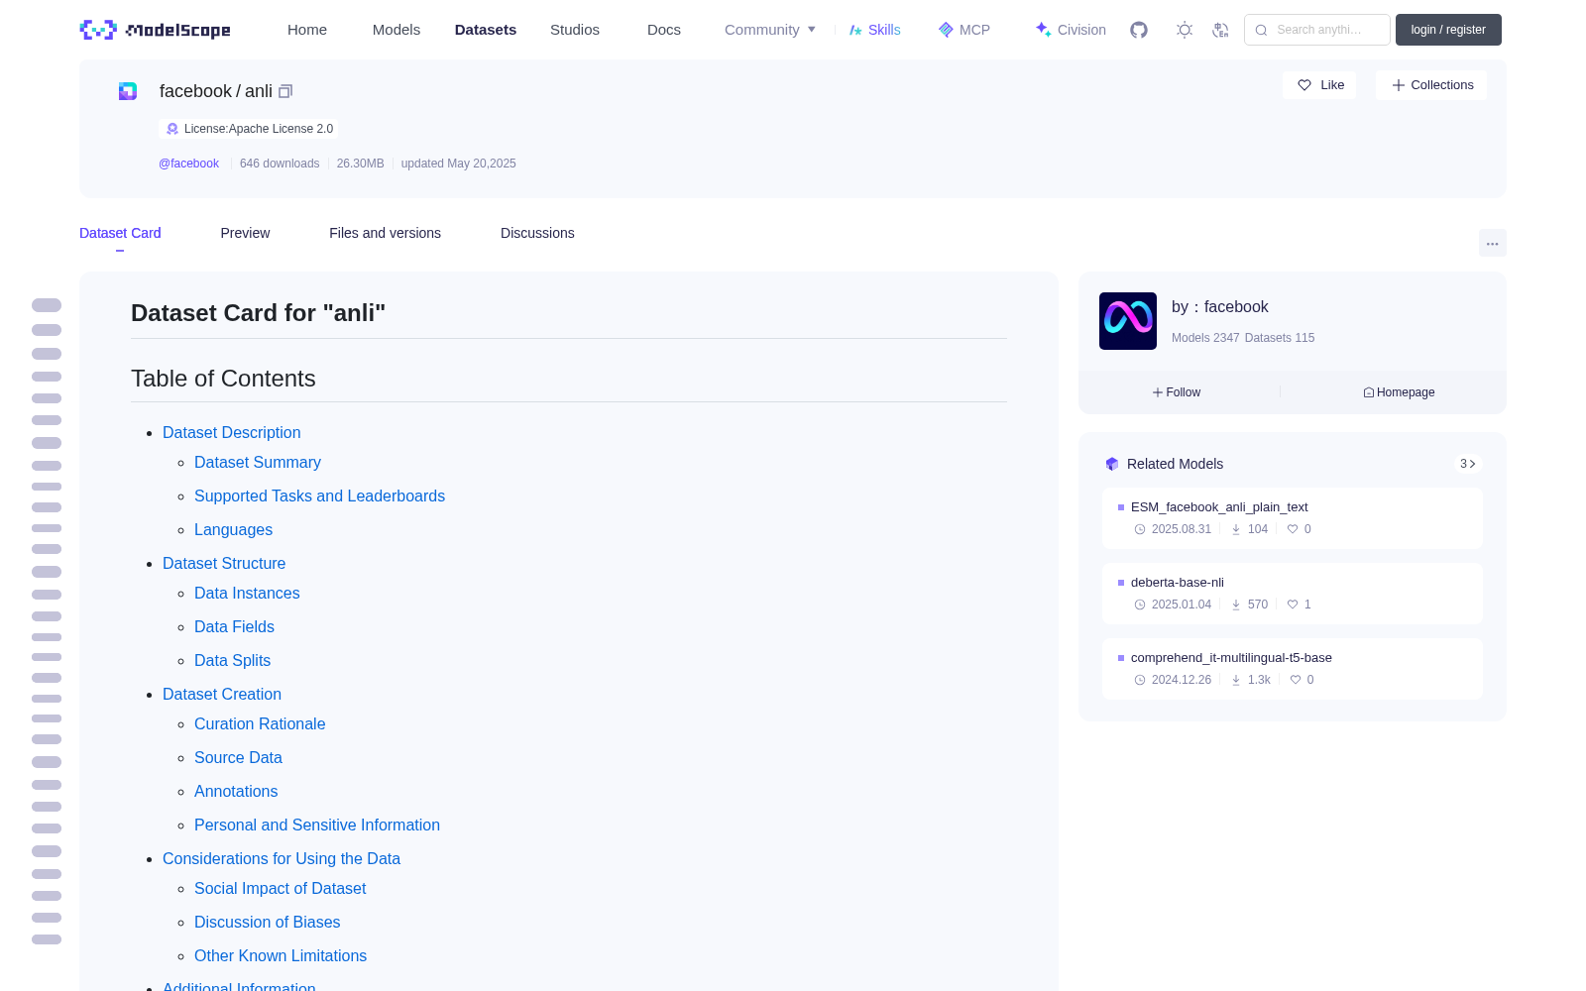Click the Apache License badge
The height and width of the screenshot is (991, 1586).
click(x=249, y=129)
